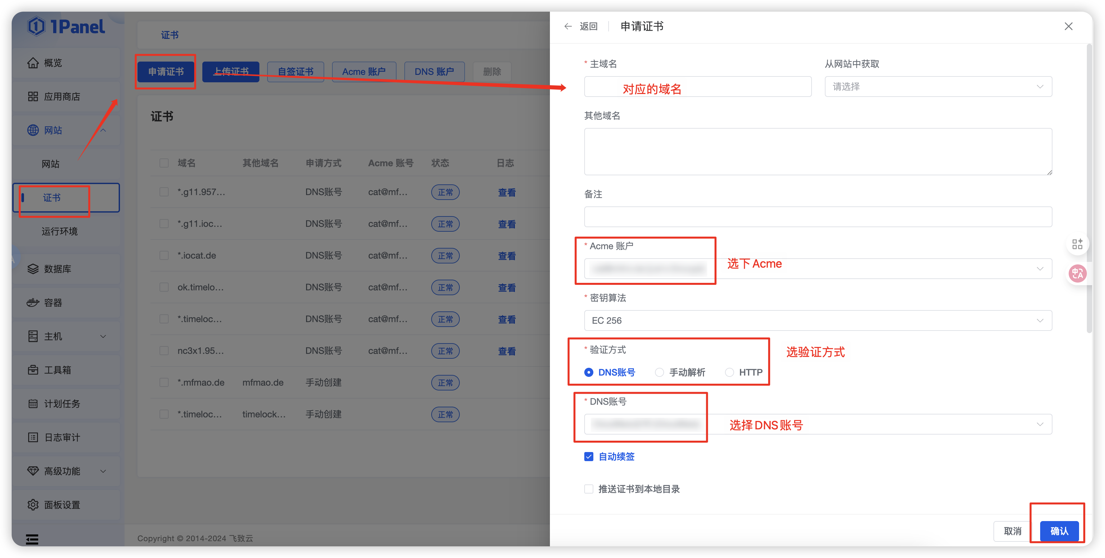The image size is (1105, 558).
Task: Open 容器 via its docker icon
Action: point(33,303)
